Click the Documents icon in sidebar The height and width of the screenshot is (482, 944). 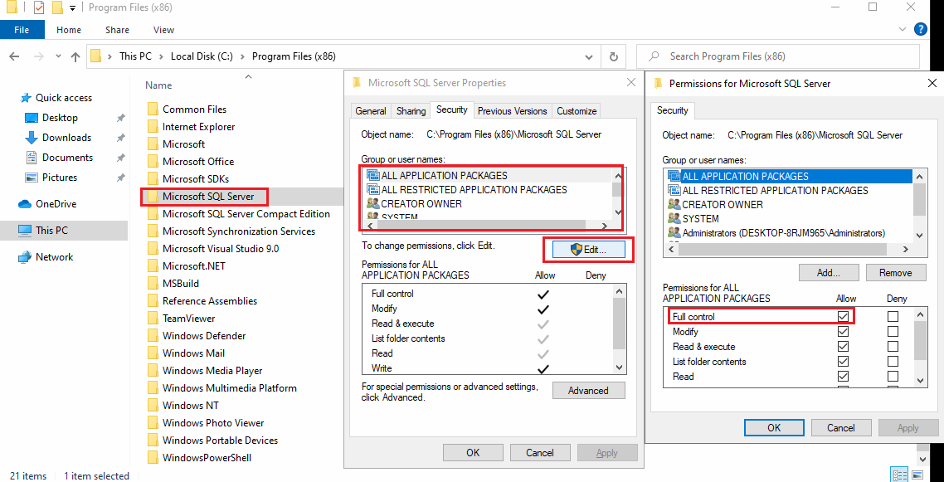(x=32, y=157)
